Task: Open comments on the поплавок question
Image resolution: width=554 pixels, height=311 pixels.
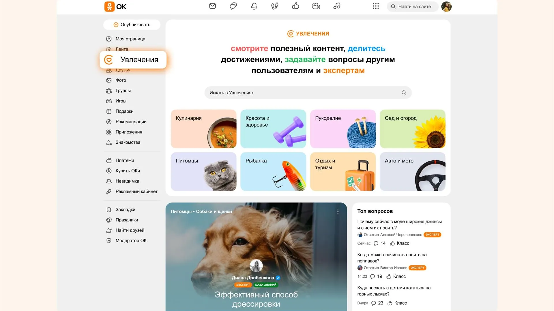Action: tap(376, 276)
